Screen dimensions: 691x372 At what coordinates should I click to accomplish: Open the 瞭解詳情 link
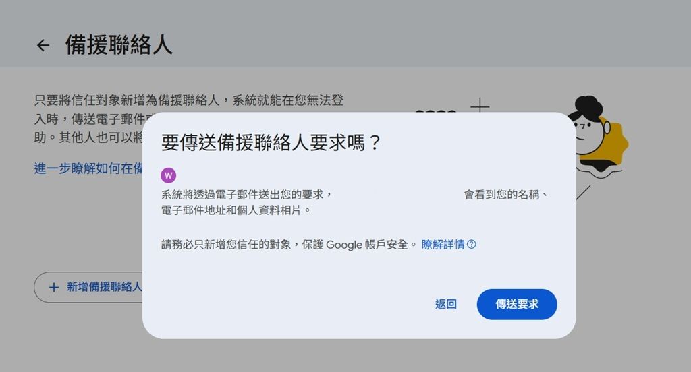click(443, 245)
